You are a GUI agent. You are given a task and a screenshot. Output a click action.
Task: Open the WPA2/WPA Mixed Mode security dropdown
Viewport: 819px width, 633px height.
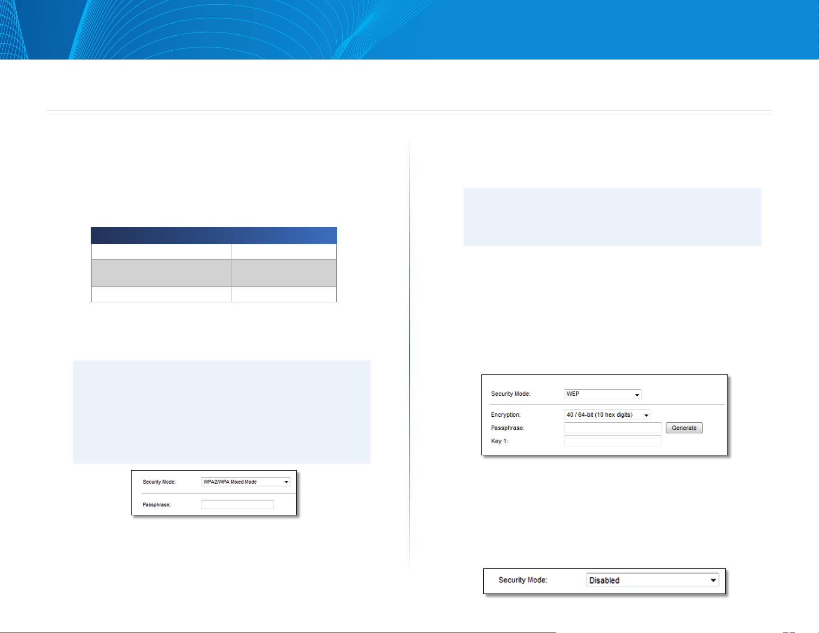(246, 482)
